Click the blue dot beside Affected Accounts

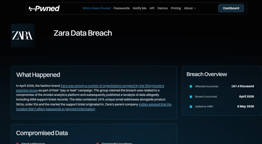click(x=191, y=86)
